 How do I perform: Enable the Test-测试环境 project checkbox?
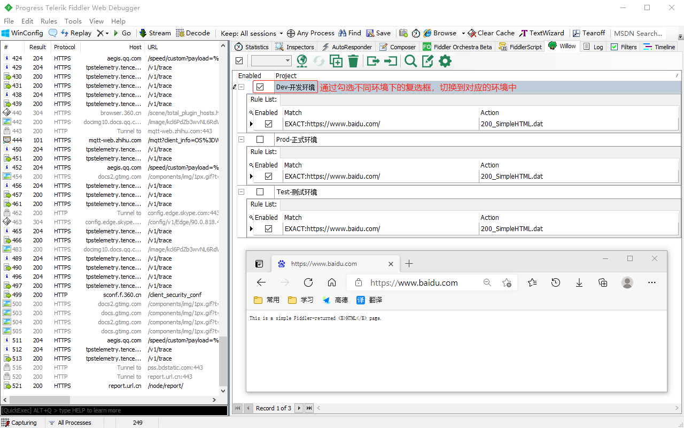click(x=260, y=192)
